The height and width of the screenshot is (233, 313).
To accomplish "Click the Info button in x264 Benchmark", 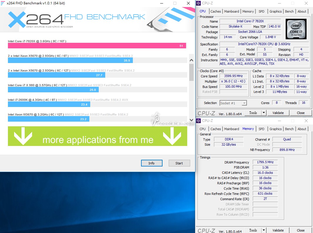I will click(x=152, y=163).
